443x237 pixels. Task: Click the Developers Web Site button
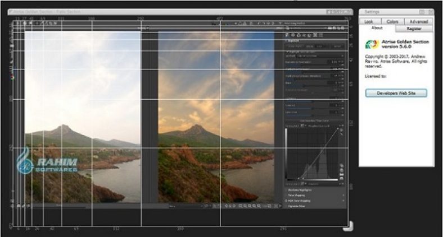pyautogui.click(x=396, y=93)
